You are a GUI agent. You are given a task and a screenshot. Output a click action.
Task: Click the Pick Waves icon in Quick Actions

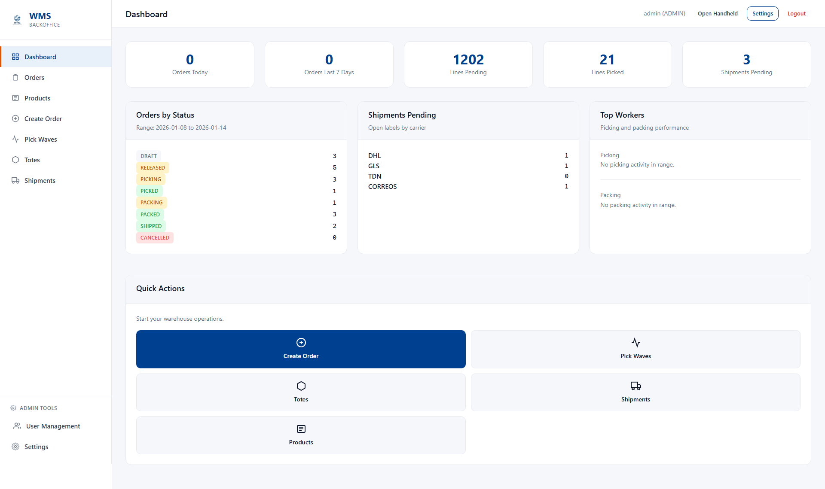point(636,342)
